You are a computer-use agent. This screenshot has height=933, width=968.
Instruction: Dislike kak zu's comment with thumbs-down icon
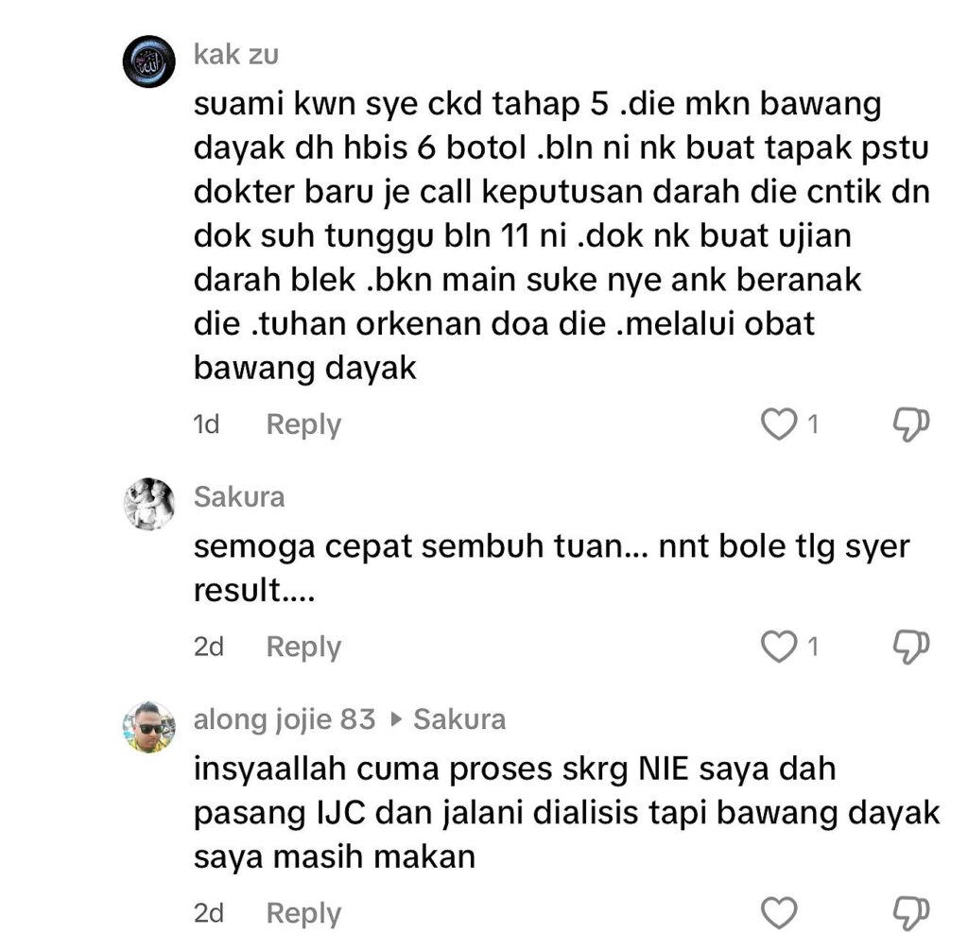coord(911,424)
